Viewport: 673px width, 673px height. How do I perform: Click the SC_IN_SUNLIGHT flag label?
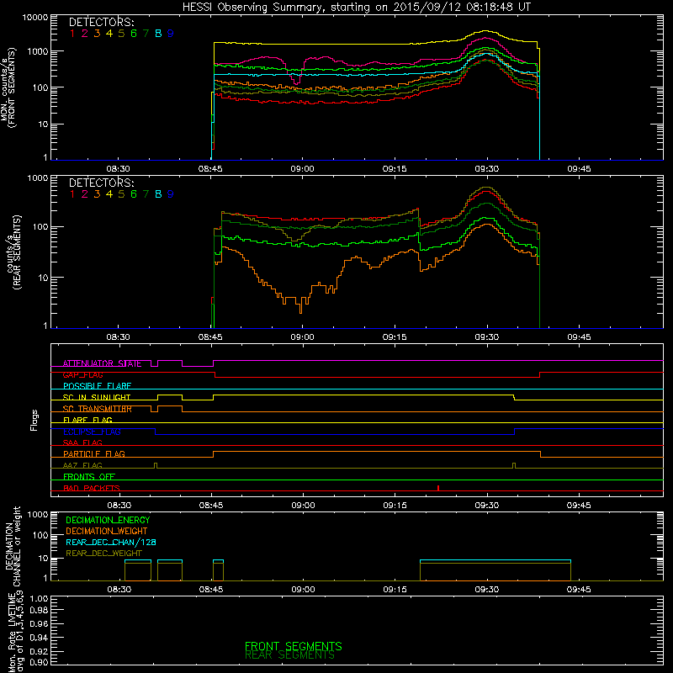[x=97, y=397]
